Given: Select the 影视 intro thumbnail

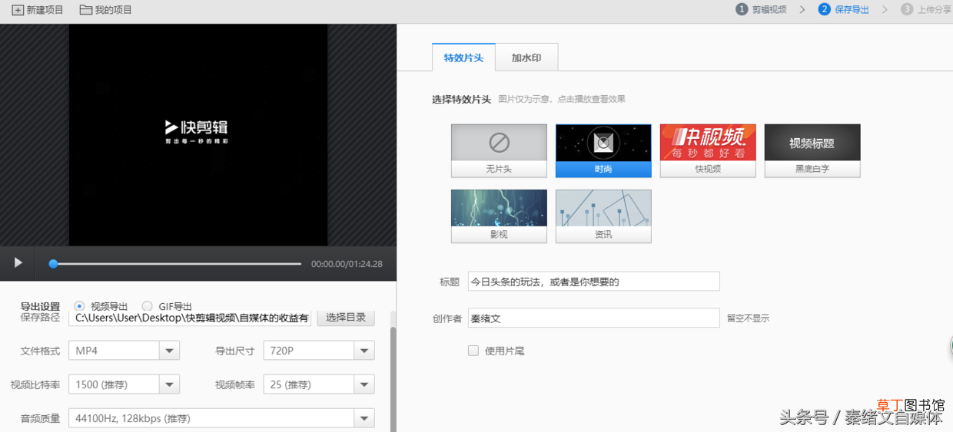Looking at the screenshot, I should click(499, 216).
